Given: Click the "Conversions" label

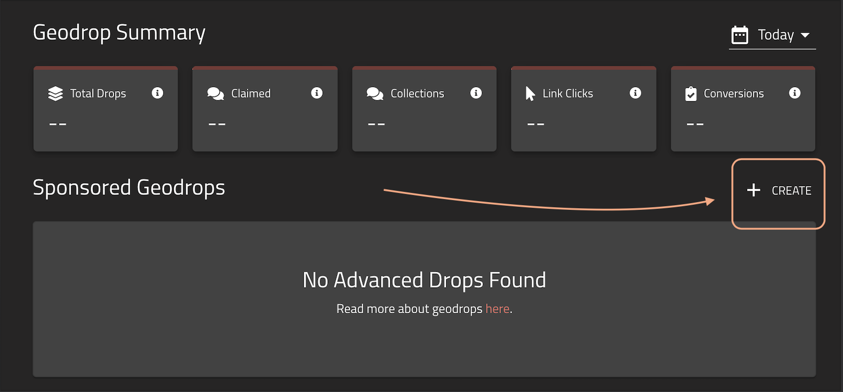Looking at the screenshot, I should (x=734, y=93).
